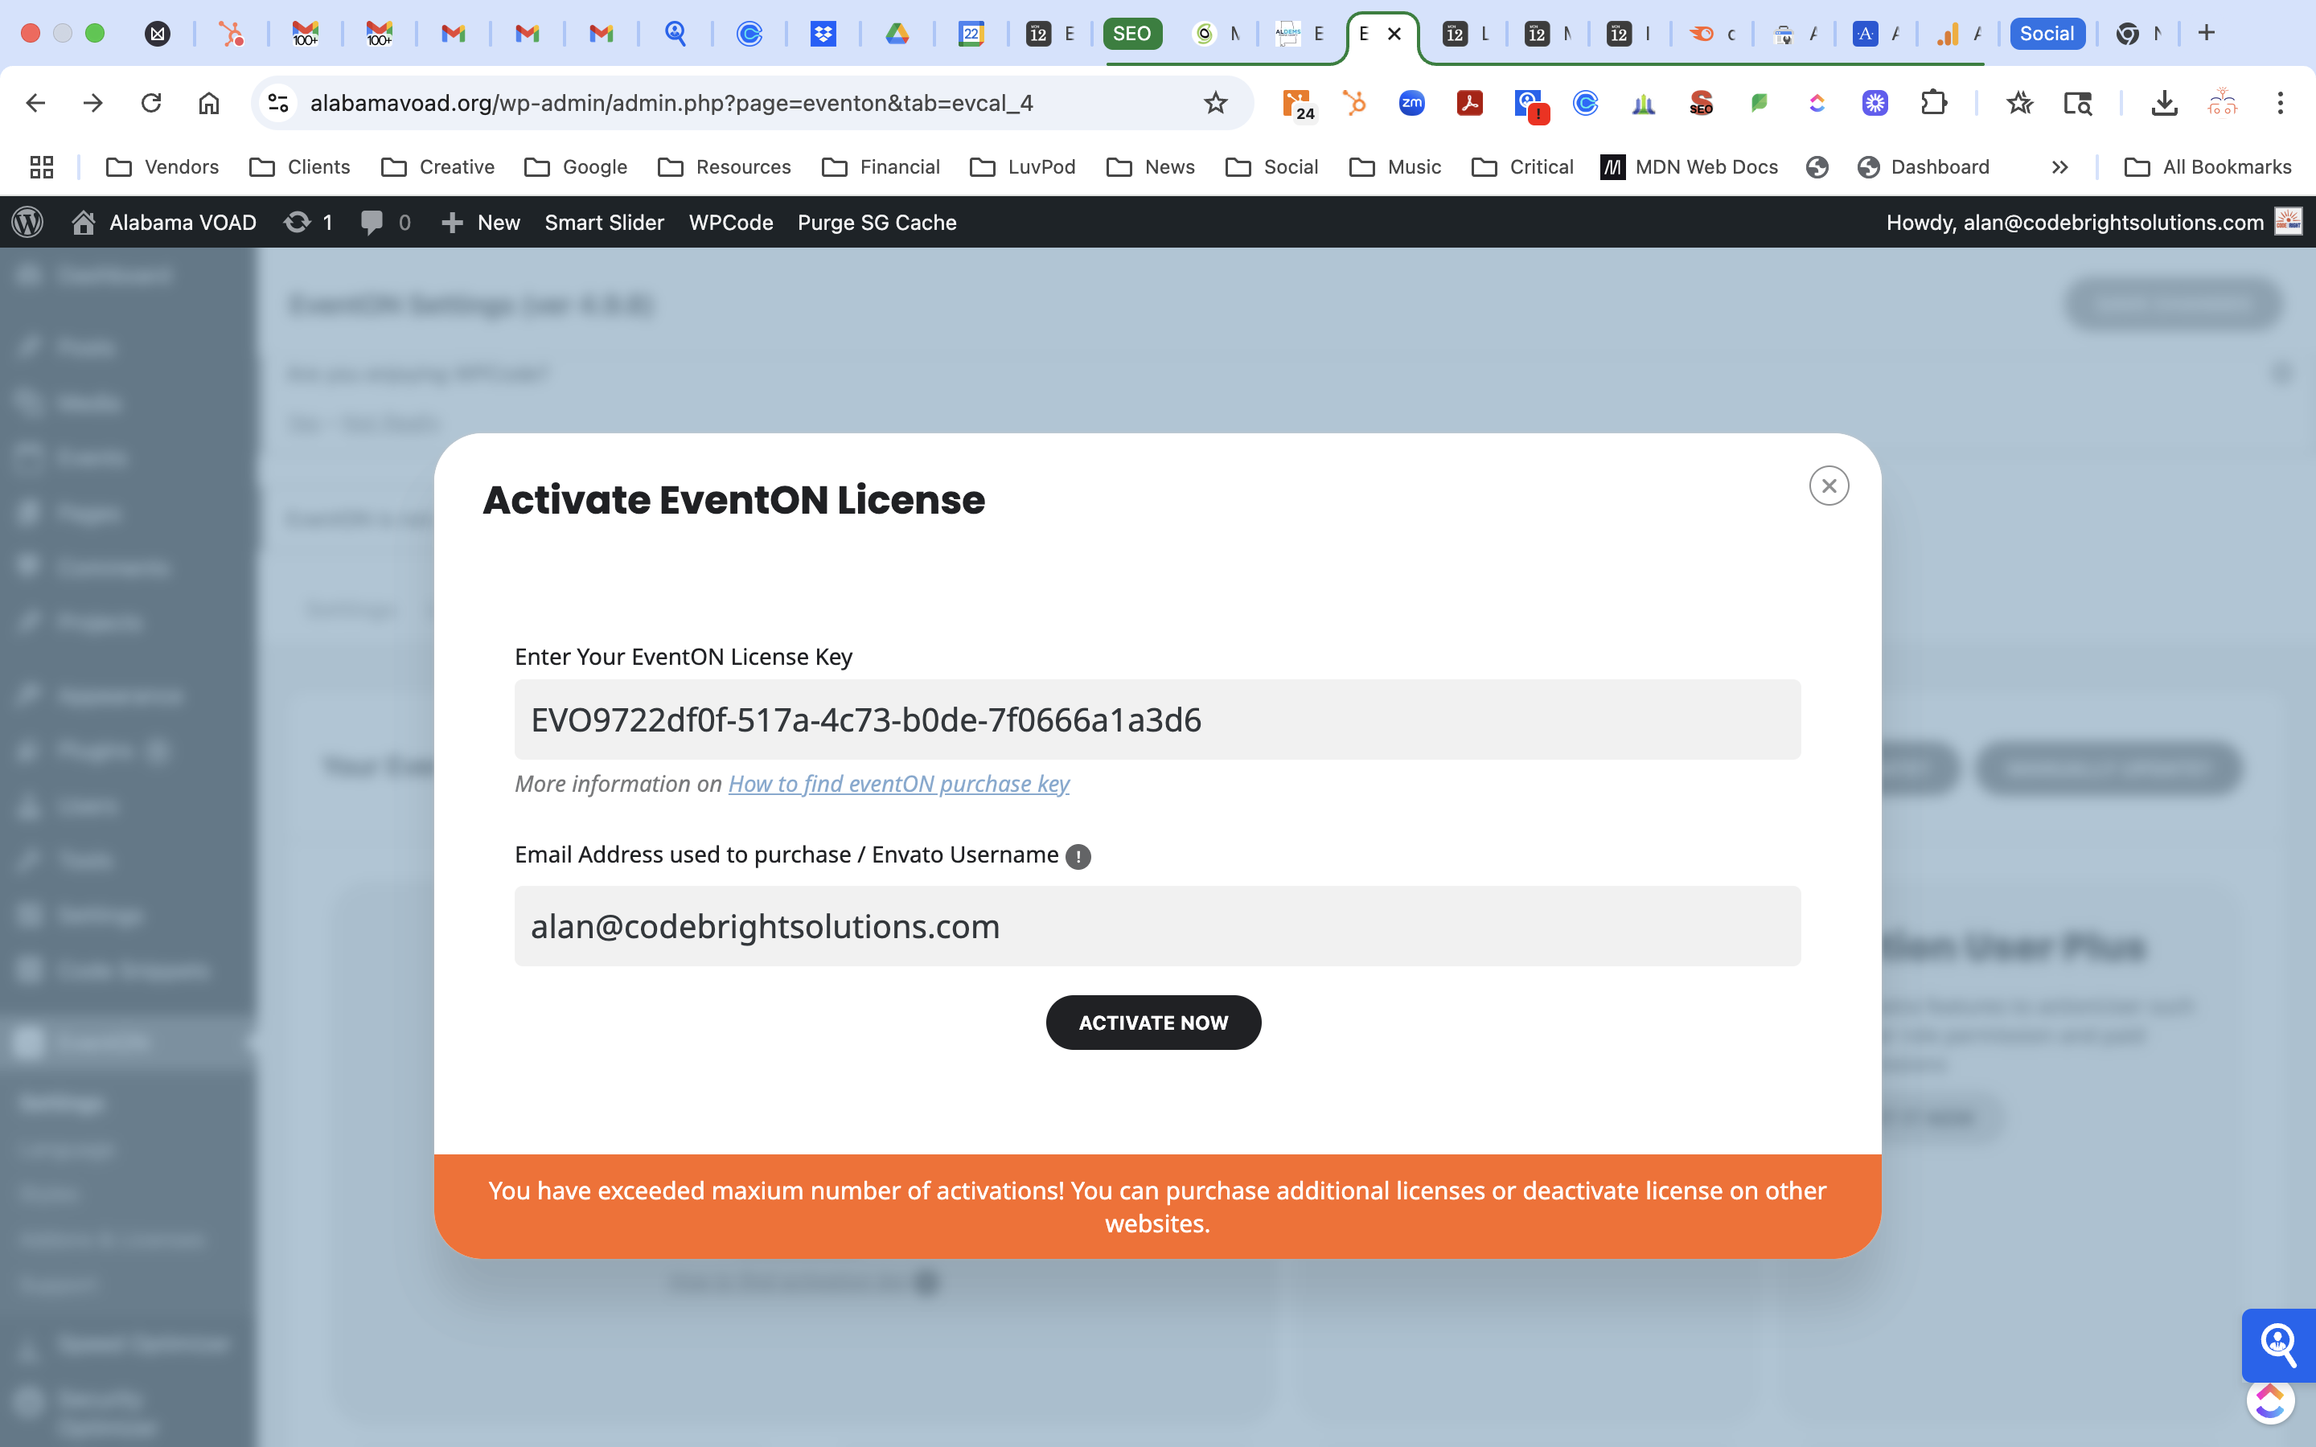Open the Extensions puzzle icon
2316x1447 pixels.
click(1934, 102)
